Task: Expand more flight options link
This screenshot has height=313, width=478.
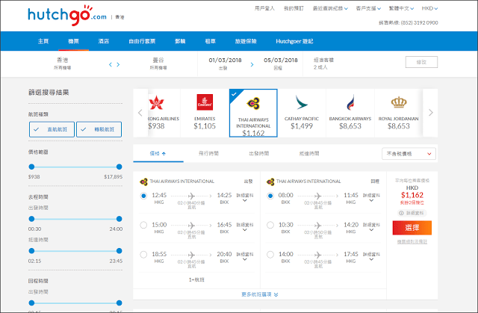Action: coord(260,294)
